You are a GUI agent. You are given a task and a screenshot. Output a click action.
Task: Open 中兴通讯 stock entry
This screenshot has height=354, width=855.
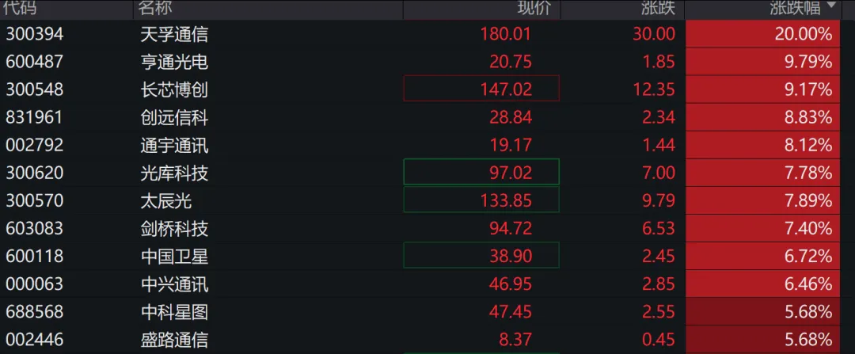(174, 284)
